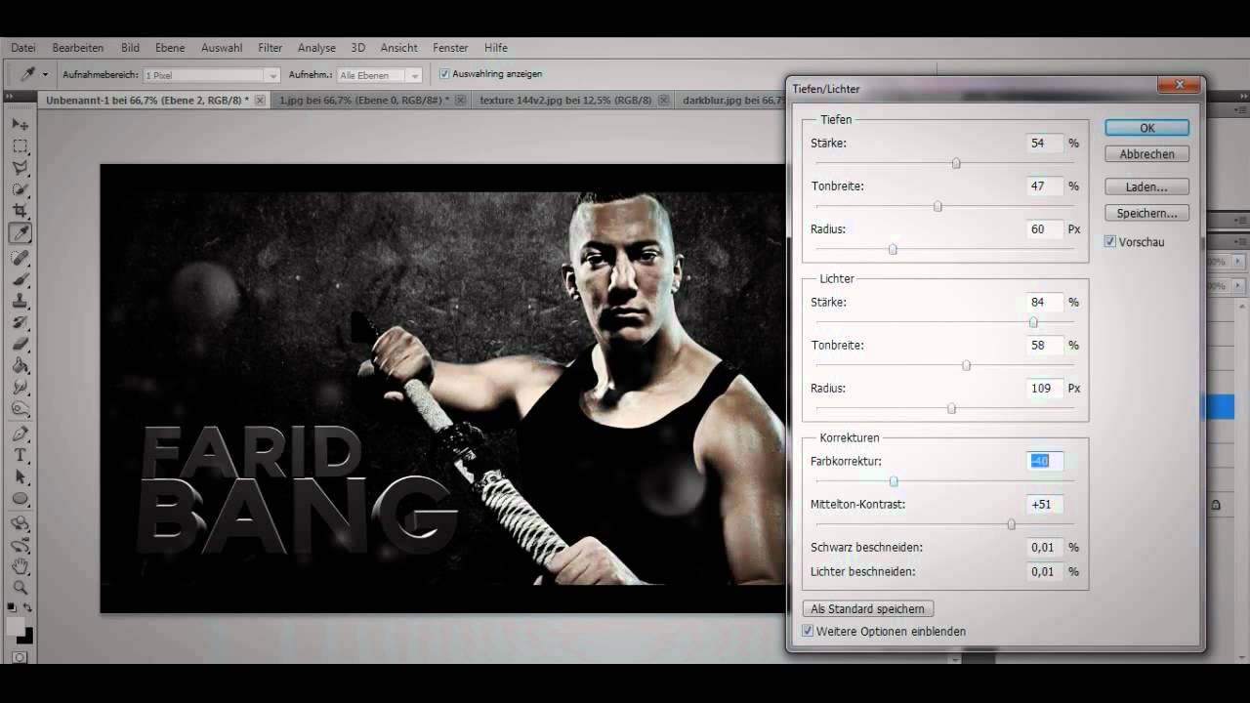This screenshot has width=1250, height=703.
Task: Switch to texture 144v2.jpg document tab
Action: point(566,100)
